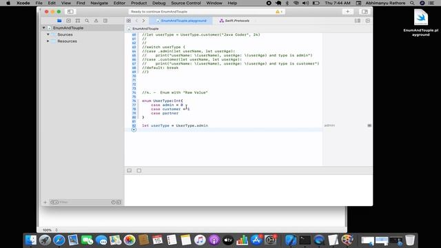Expand the Resources folder triangle
Viewport: 441px width, 248px height.
[x=48, y=41]
